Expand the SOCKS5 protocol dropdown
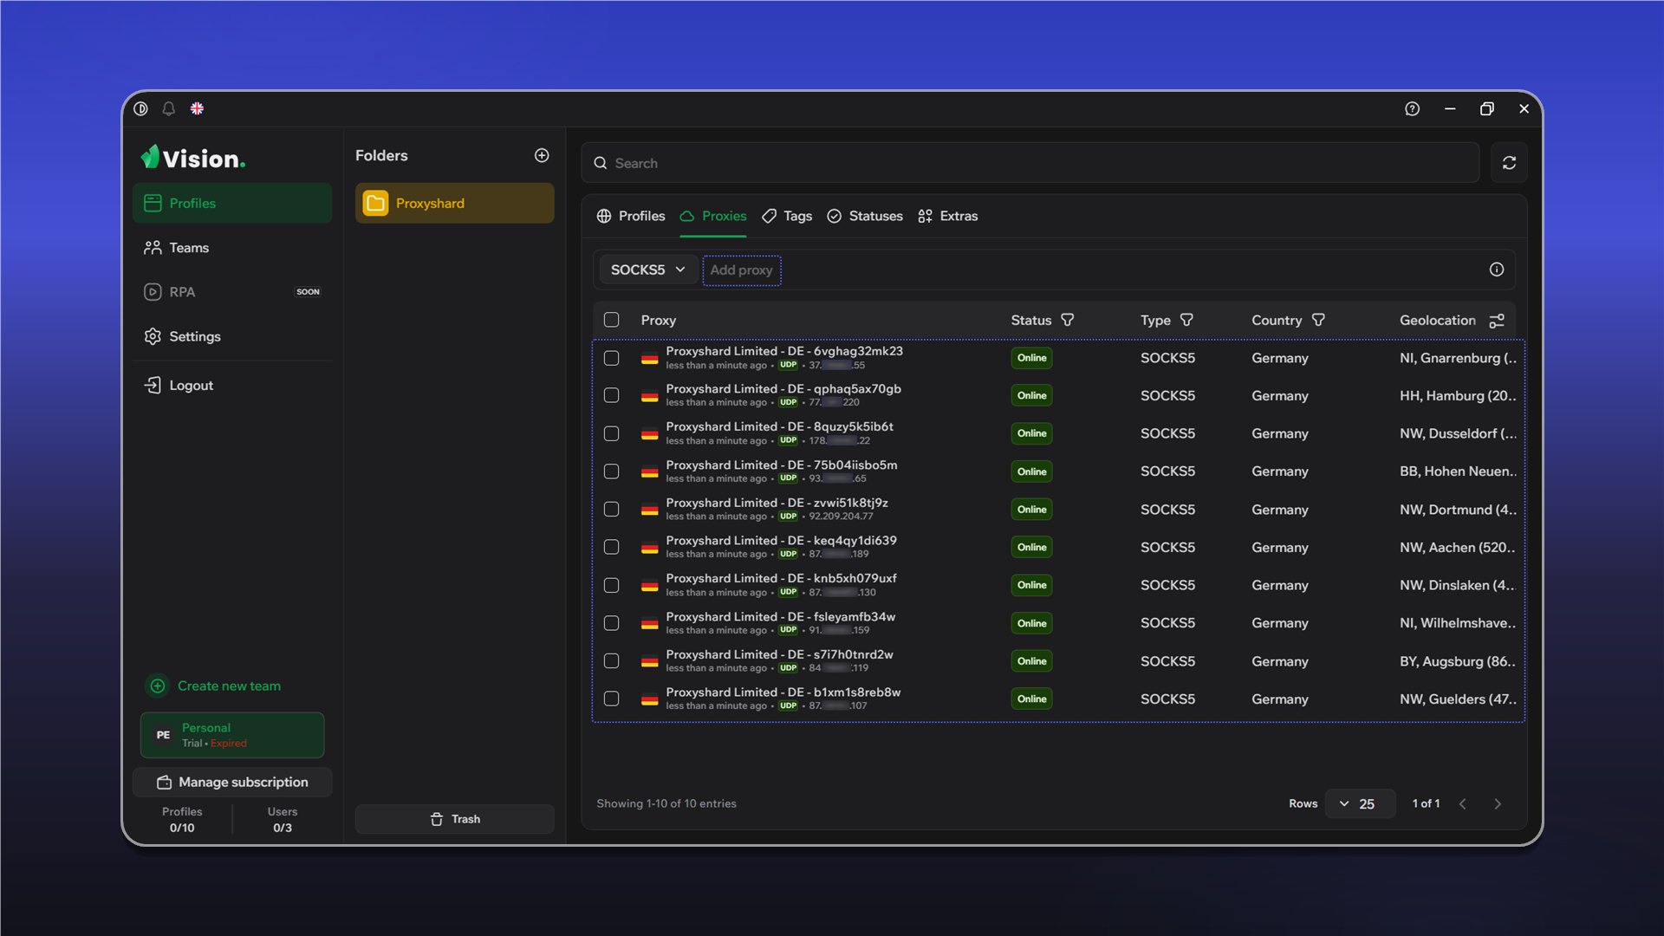1664x936 pixels. (647, 270)
